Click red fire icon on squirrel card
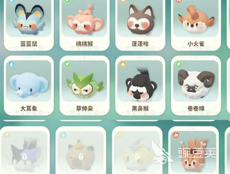 (175, 135)
